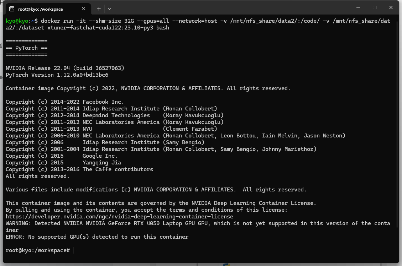Screen dimensions: 402x266
Task: Click the NVIDIA Release 22.04 build line
Action: tap(65, 68)
